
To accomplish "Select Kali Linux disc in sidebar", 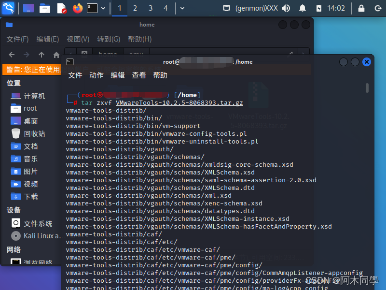I will coord(35,236).
